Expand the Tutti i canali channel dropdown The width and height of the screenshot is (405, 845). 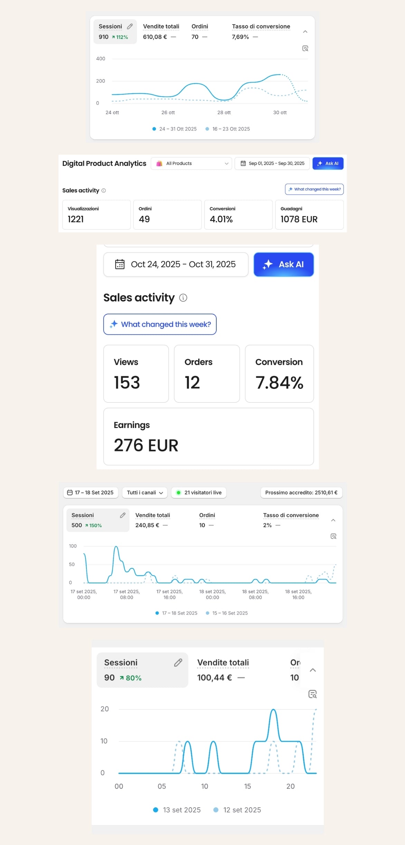(x=144, y=493)
